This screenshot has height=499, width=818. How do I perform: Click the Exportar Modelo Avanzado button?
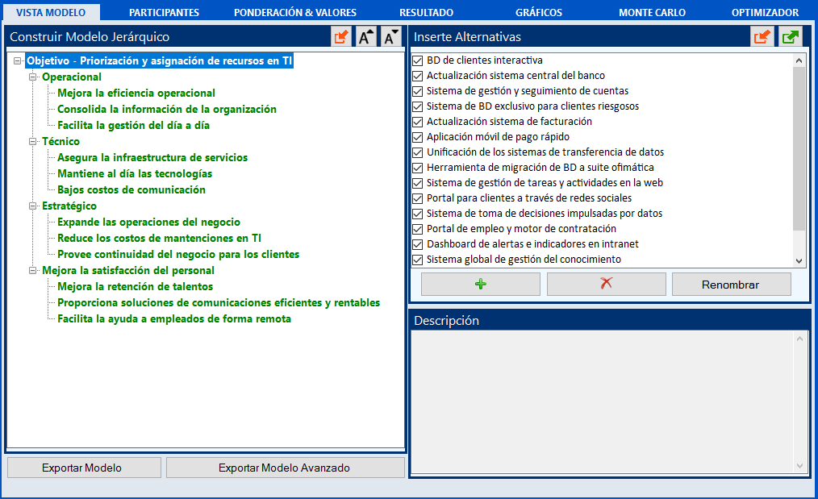click(x=286, y=468)
